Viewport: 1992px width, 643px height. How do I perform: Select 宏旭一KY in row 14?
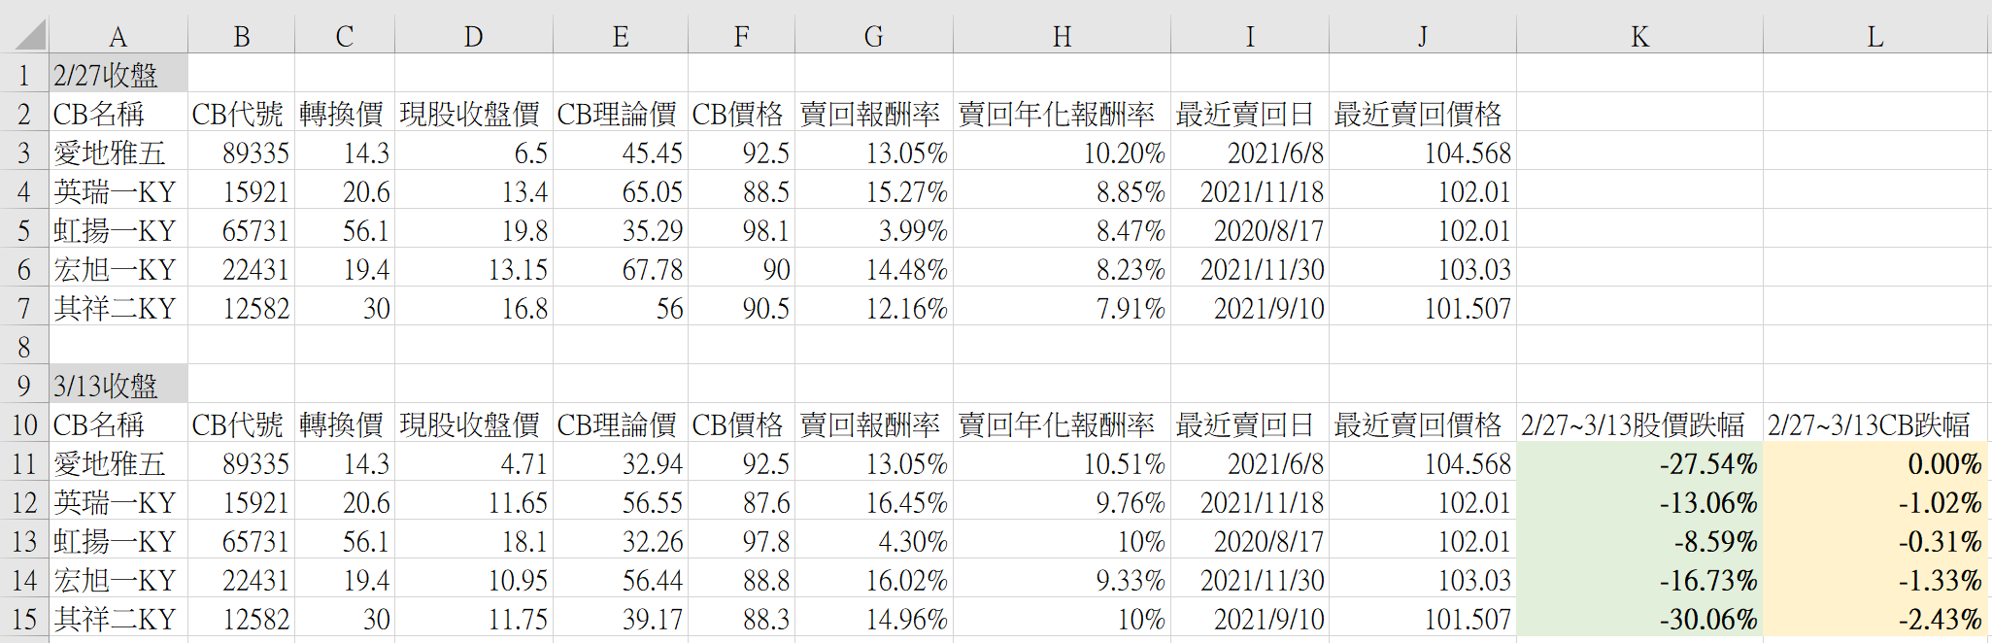coord(118,580)
